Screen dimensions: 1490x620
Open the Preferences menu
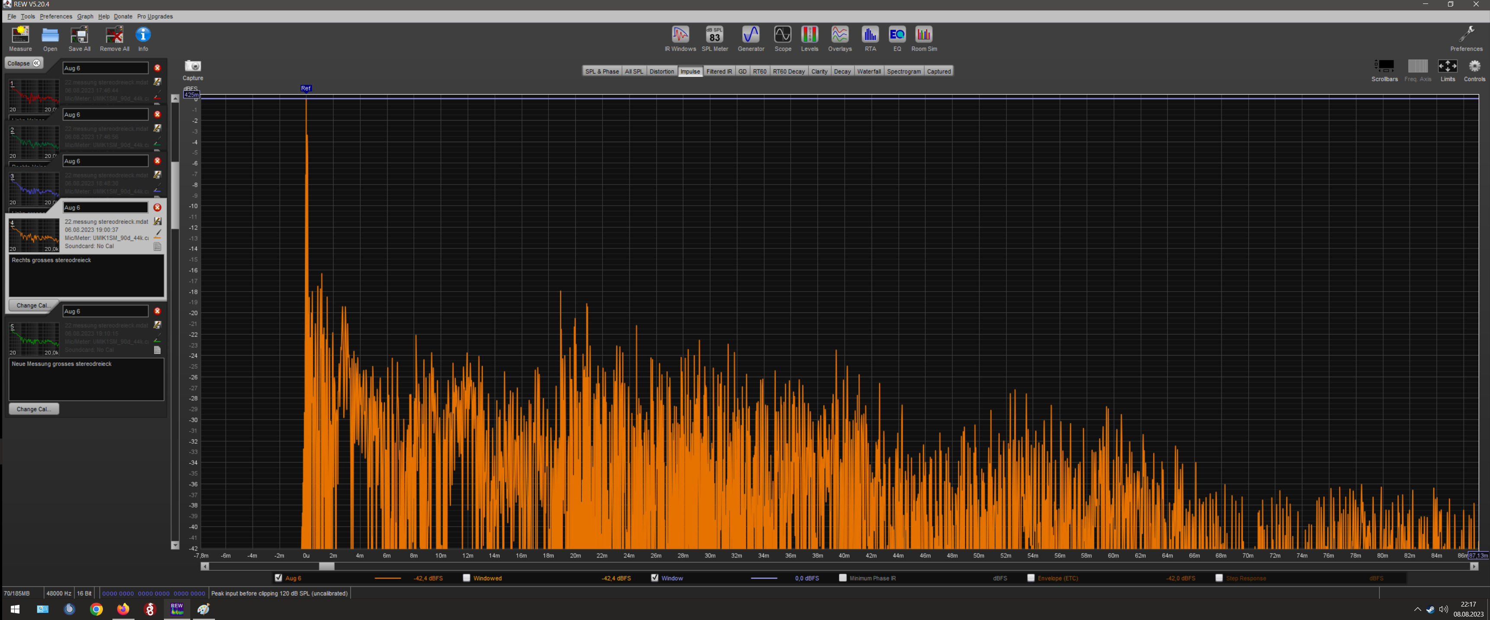tap(55, 16)
